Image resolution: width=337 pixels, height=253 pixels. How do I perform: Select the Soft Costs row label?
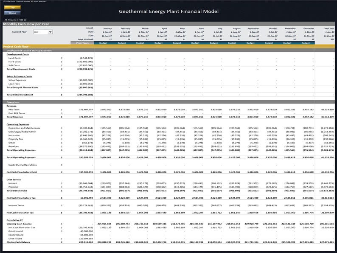(x=14, y=65)
